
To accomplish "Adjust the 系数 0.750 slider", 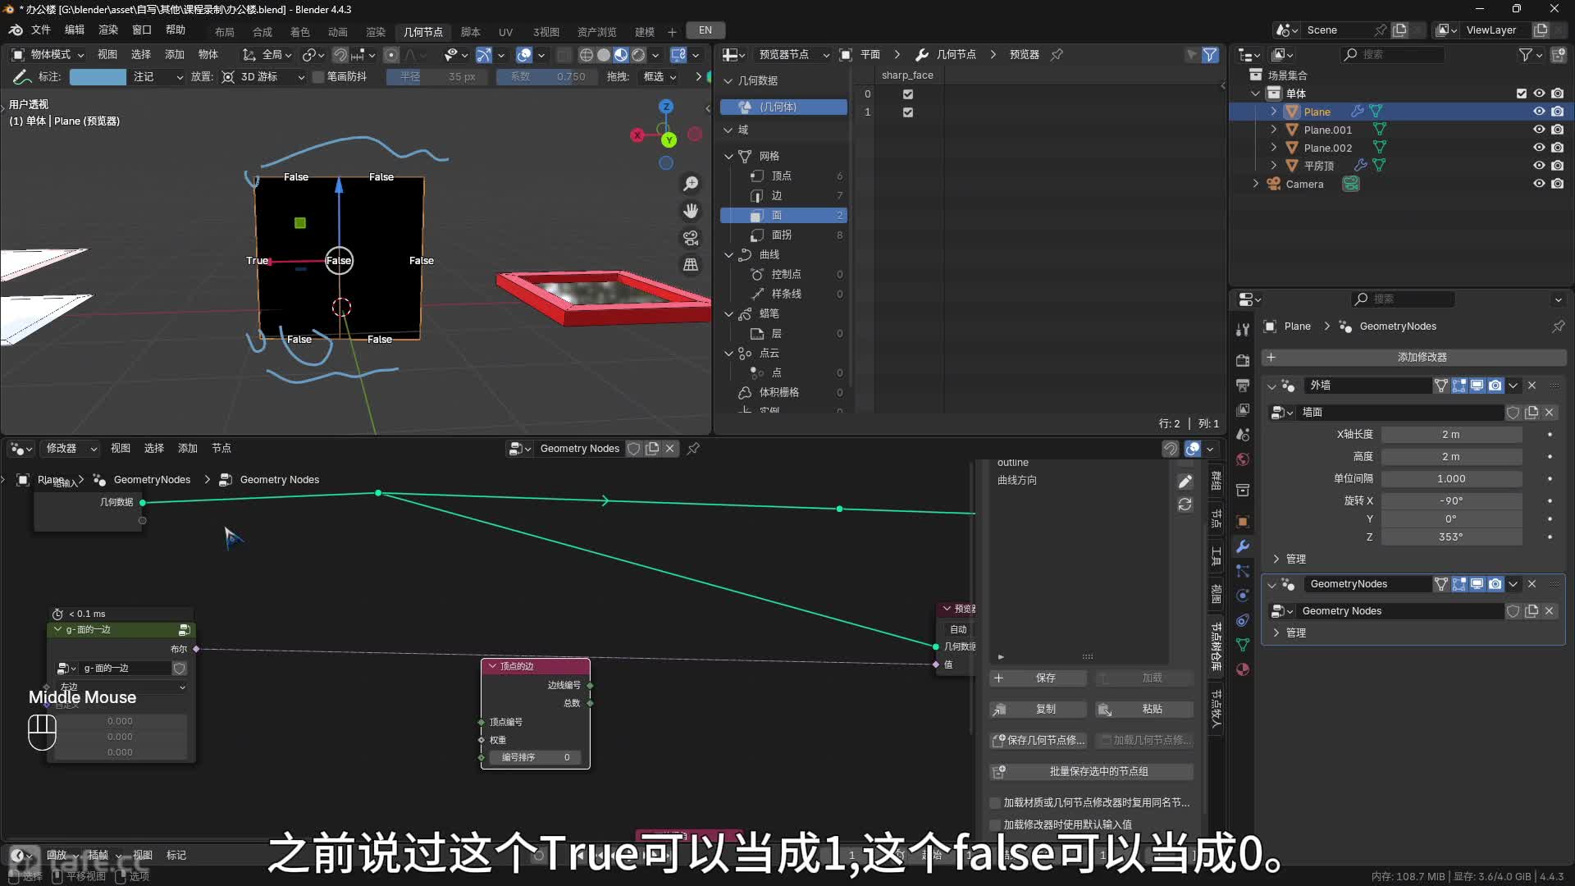I will tap(548, 76).
